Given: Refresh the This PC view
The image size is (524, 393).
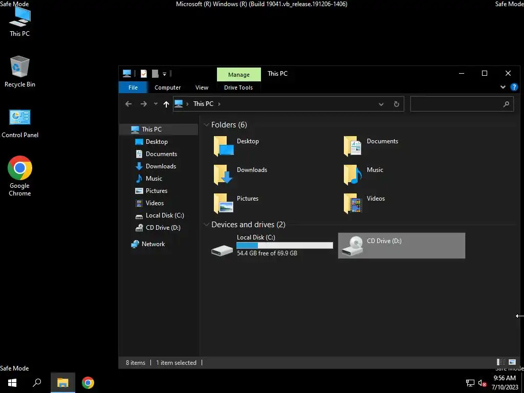Looking at the screenshot, I should click(x=397, y=104).
